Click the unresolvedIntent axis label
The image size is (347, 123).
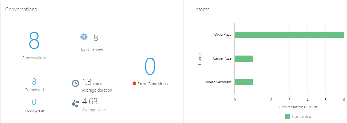point(218,82)
